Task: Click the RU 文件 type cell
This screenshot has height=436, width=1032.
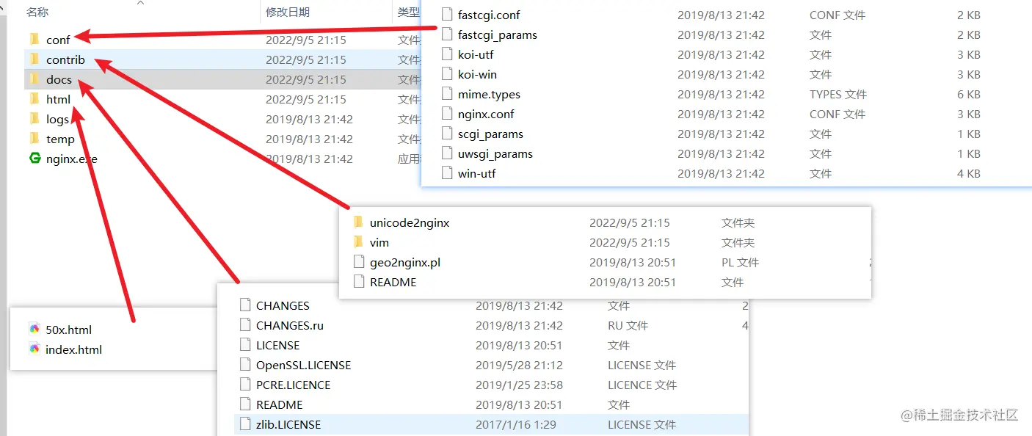Action: pyautogui.click(x=628, y=325)
